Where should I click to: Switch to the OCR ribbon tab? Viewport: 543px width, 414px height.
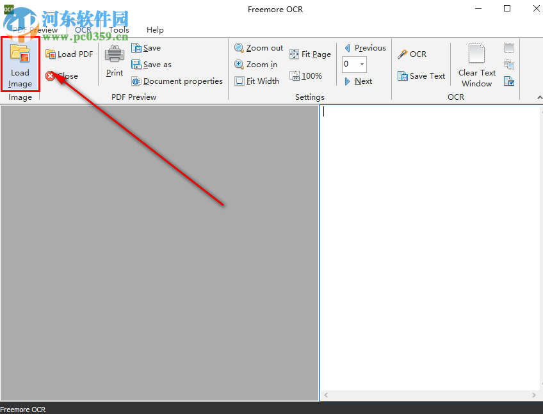pyautogui.click(x=83, y=29)
